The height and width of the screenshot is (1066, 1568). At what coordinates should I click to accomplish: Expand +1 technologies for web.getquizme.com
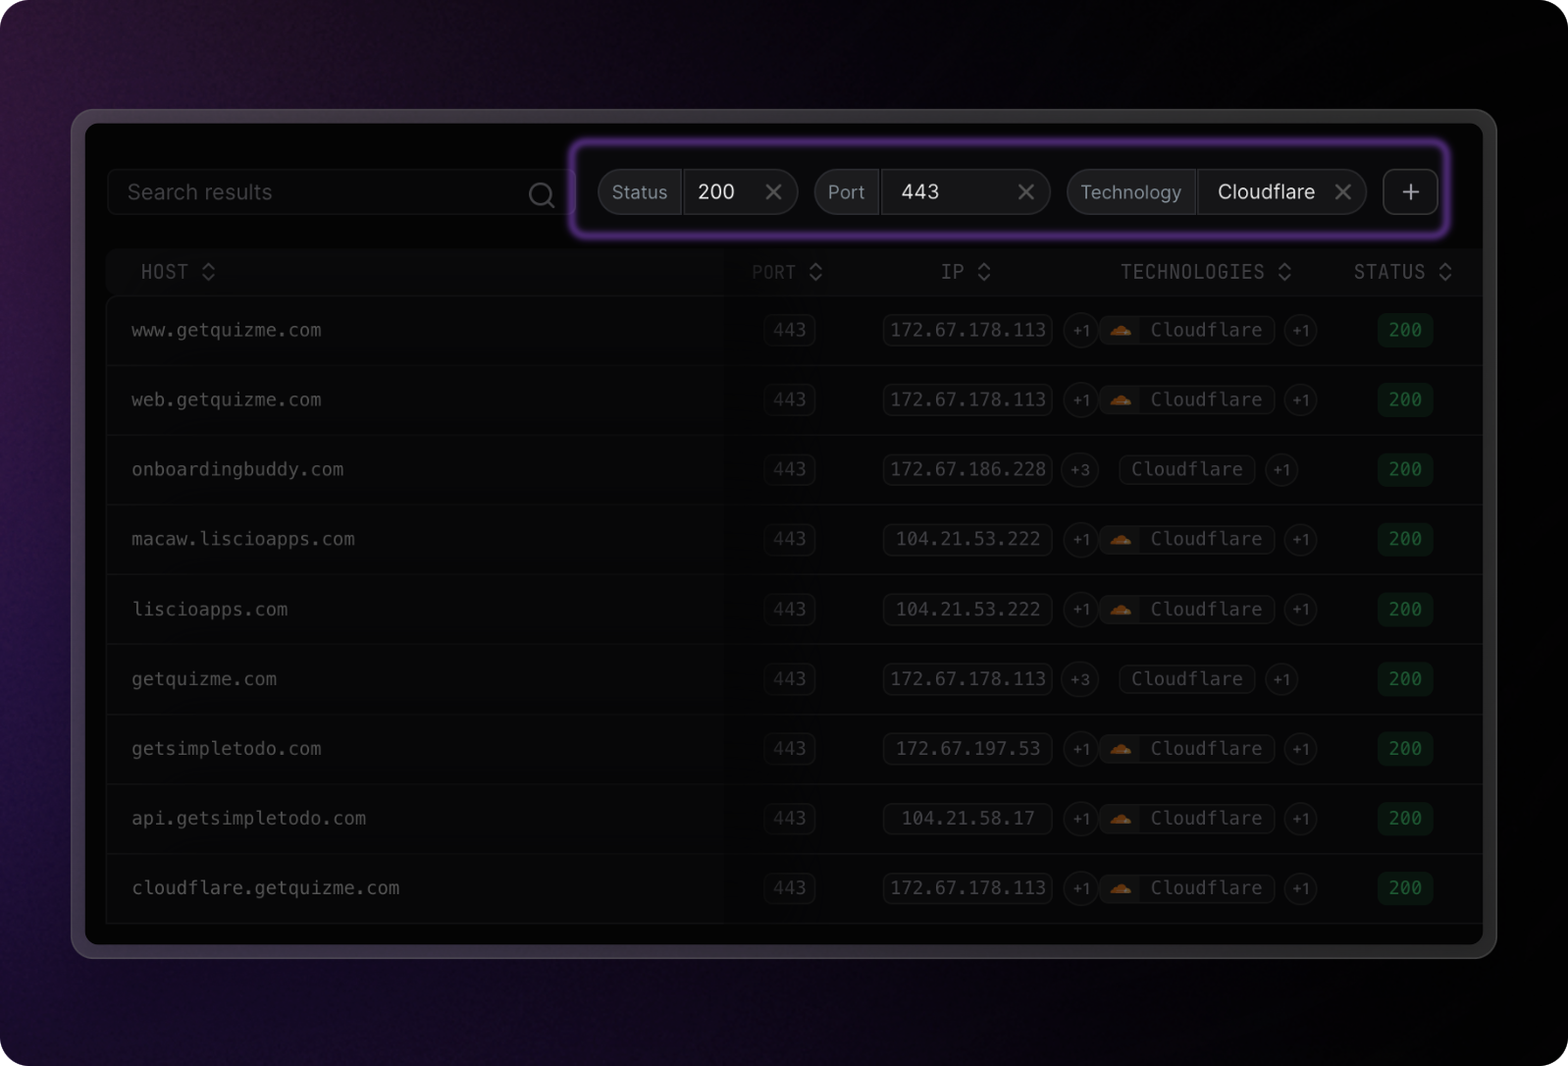click(x=1300, y=400)
